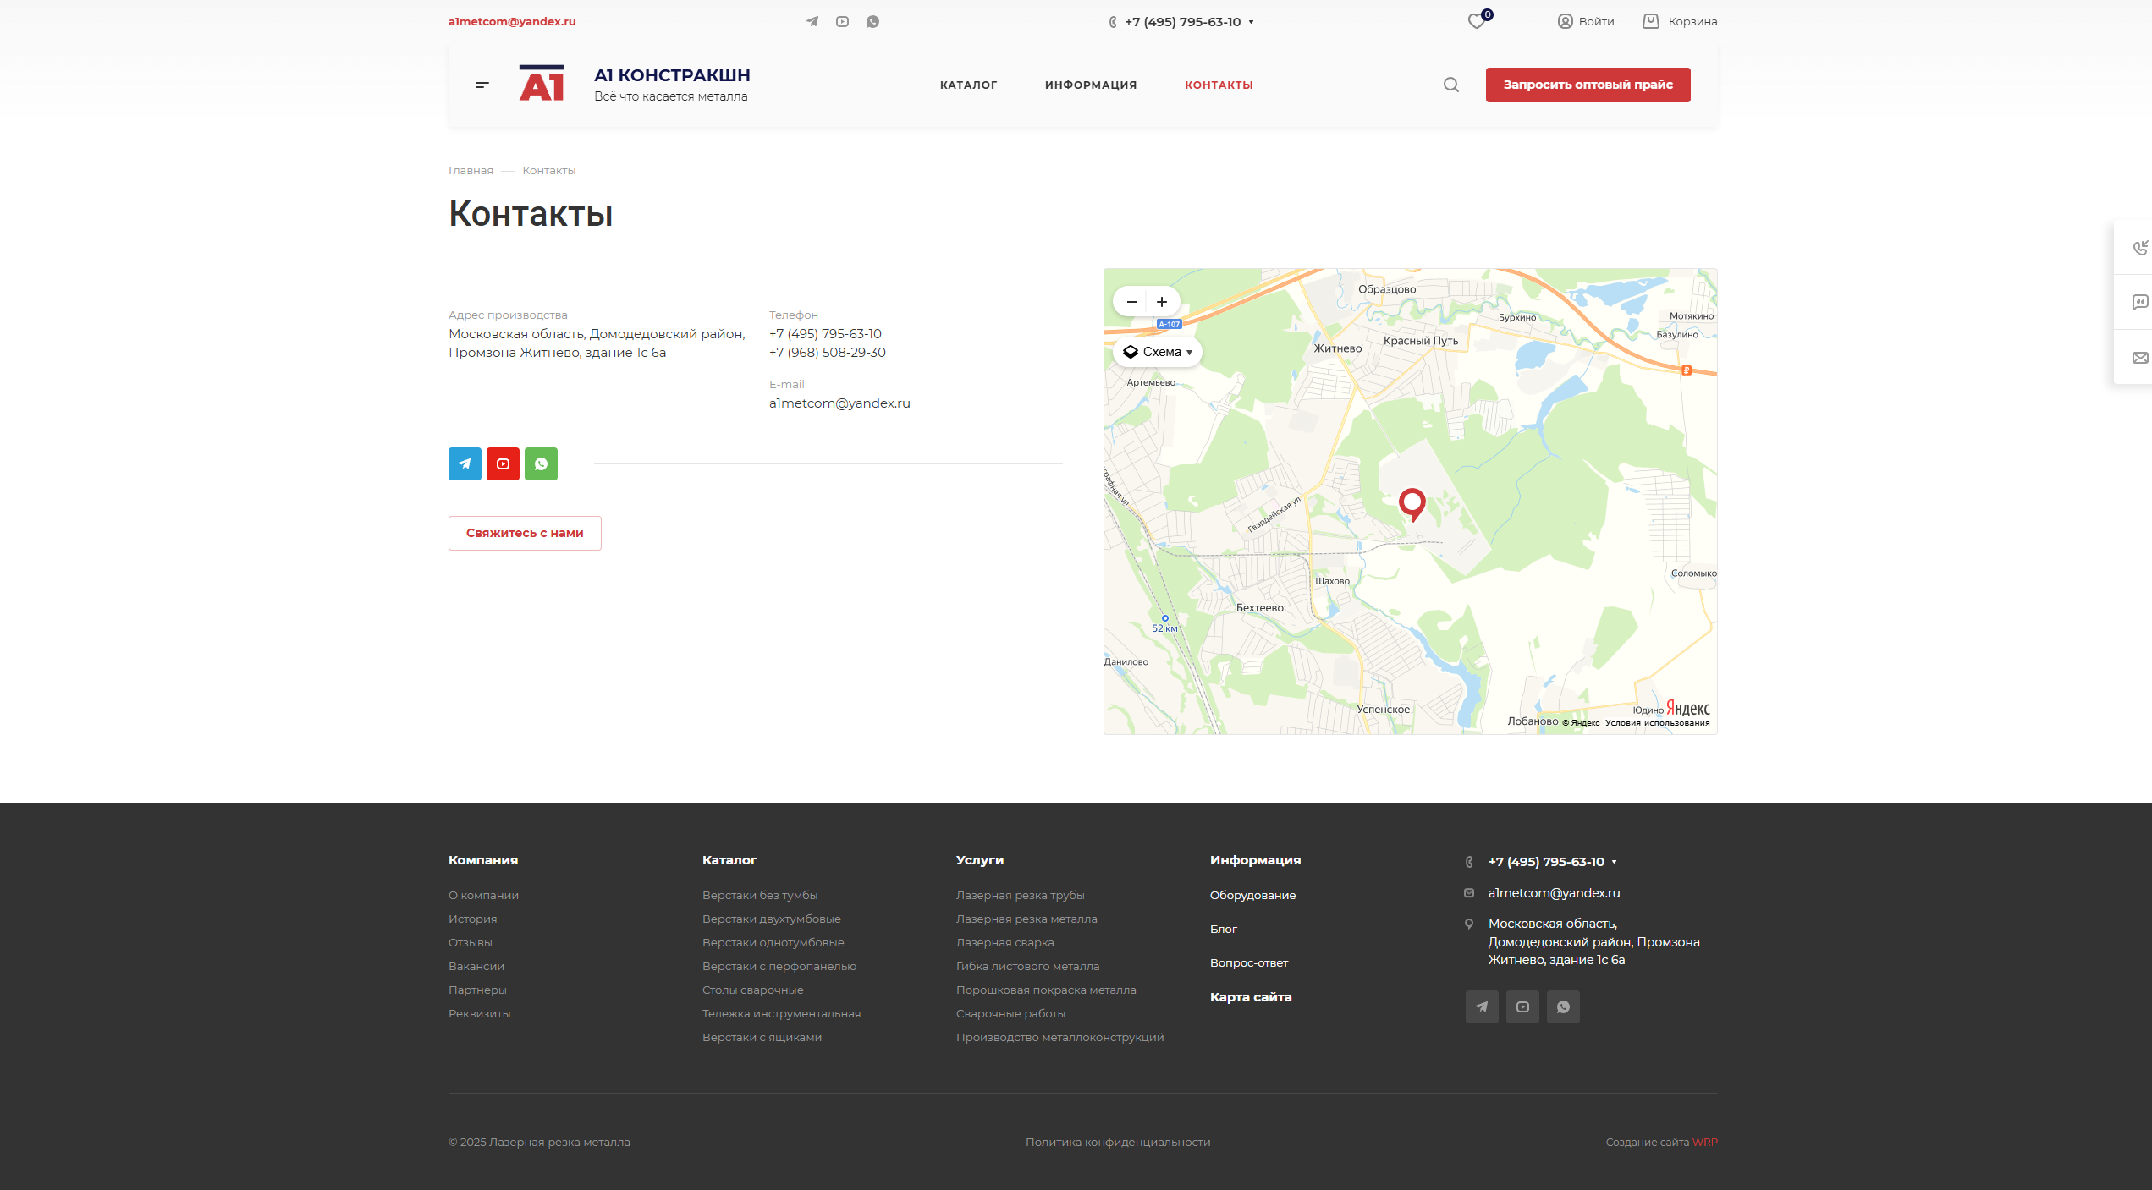
Task: Click the Свяжитесь с нами button
Action: point(525,533)
